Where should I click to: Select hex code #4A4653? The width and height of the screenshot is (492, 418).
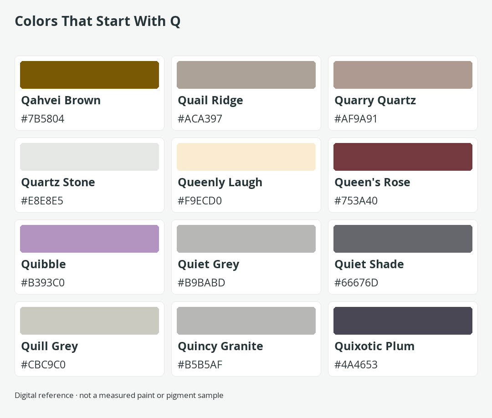coord(356,365)
